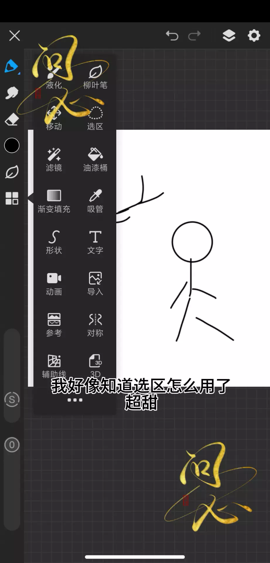Close the canvas with X button

click(14, 36)
